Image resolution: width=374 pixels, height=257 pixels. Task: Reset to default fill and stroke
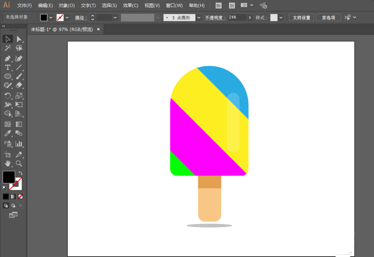pos(4,188)
